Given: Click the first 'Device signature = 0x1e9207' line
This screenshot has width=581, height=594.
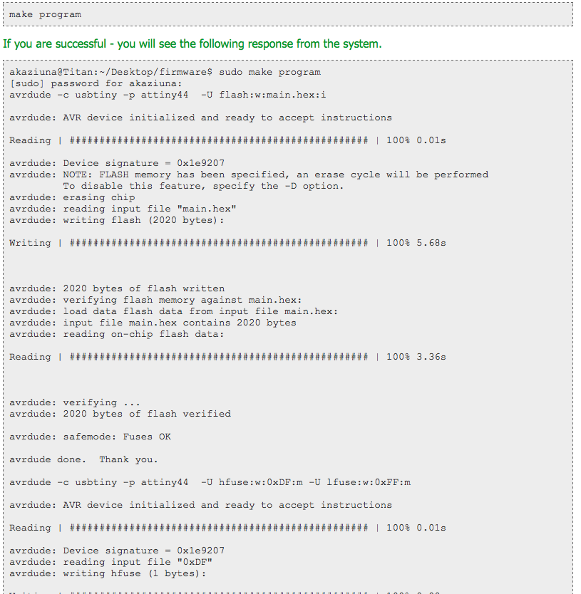Looking at the screenshot, I should click(117, 163).
